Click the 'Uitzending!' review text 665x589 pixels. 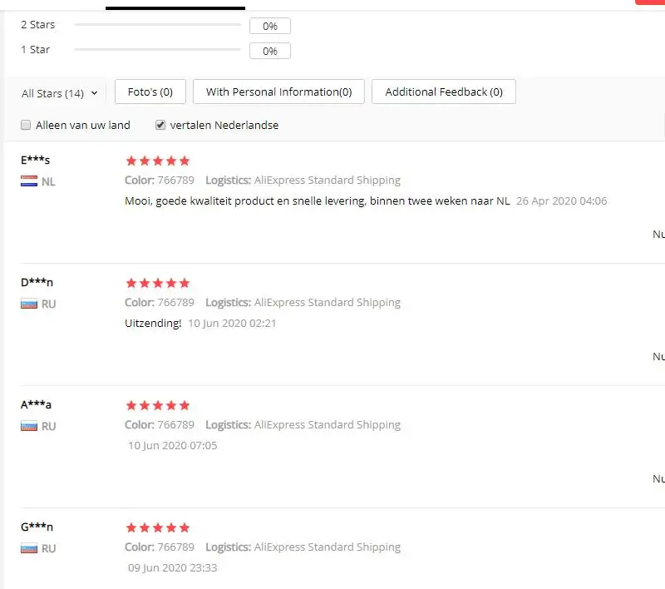tap(153, 323)
